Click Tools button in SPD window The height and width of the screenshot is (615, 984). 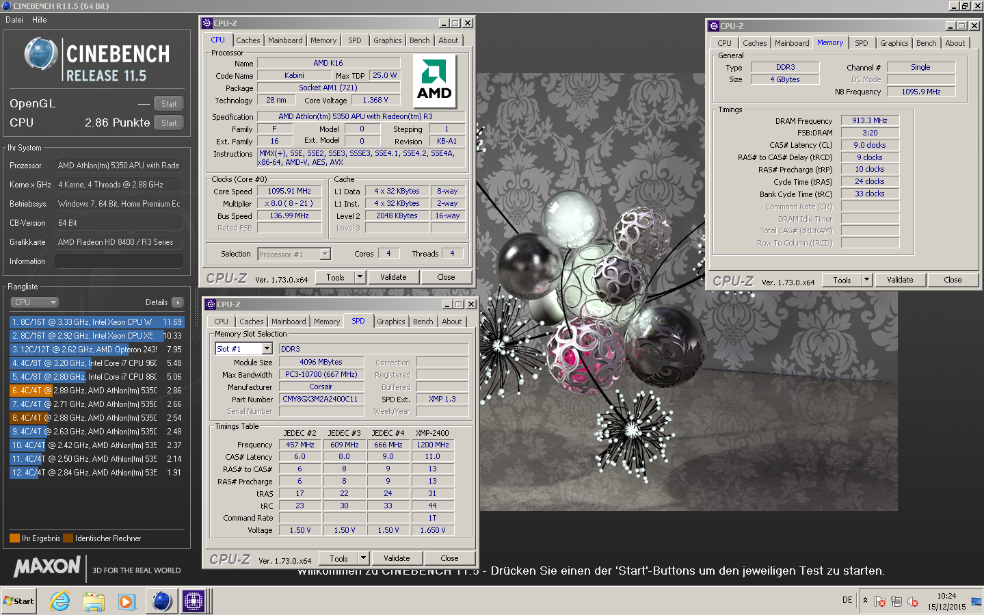pos(339,558)
